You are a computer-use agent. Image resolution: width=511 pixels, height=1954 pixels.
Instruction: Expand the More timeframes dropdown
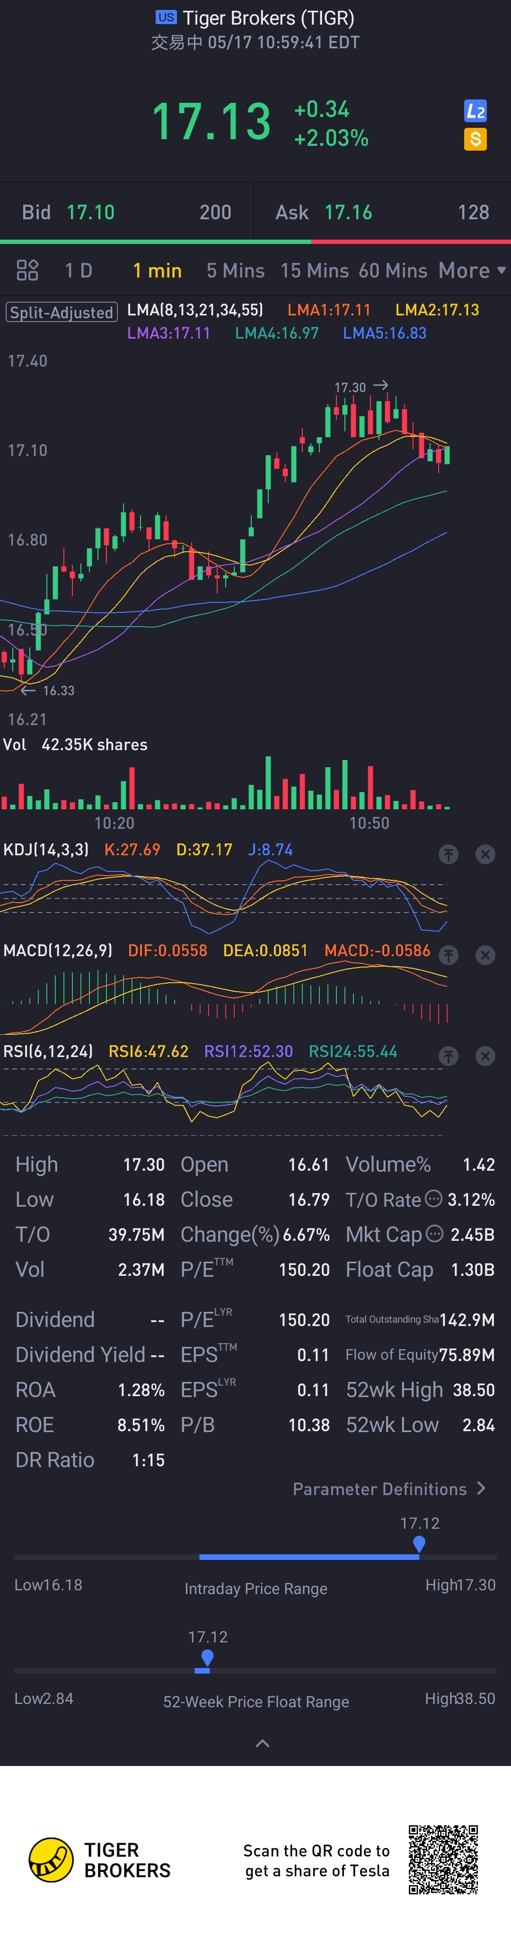[472, 270]
